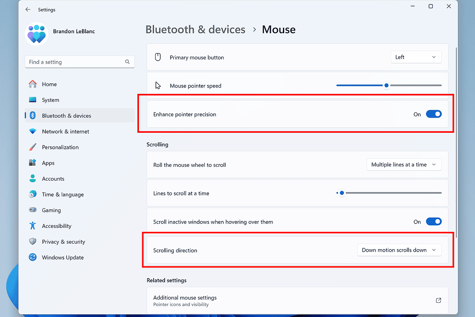Click the Bluetooth icon in sidebar
The height and width of the screenshot is (317, 475).
point(33,116)
